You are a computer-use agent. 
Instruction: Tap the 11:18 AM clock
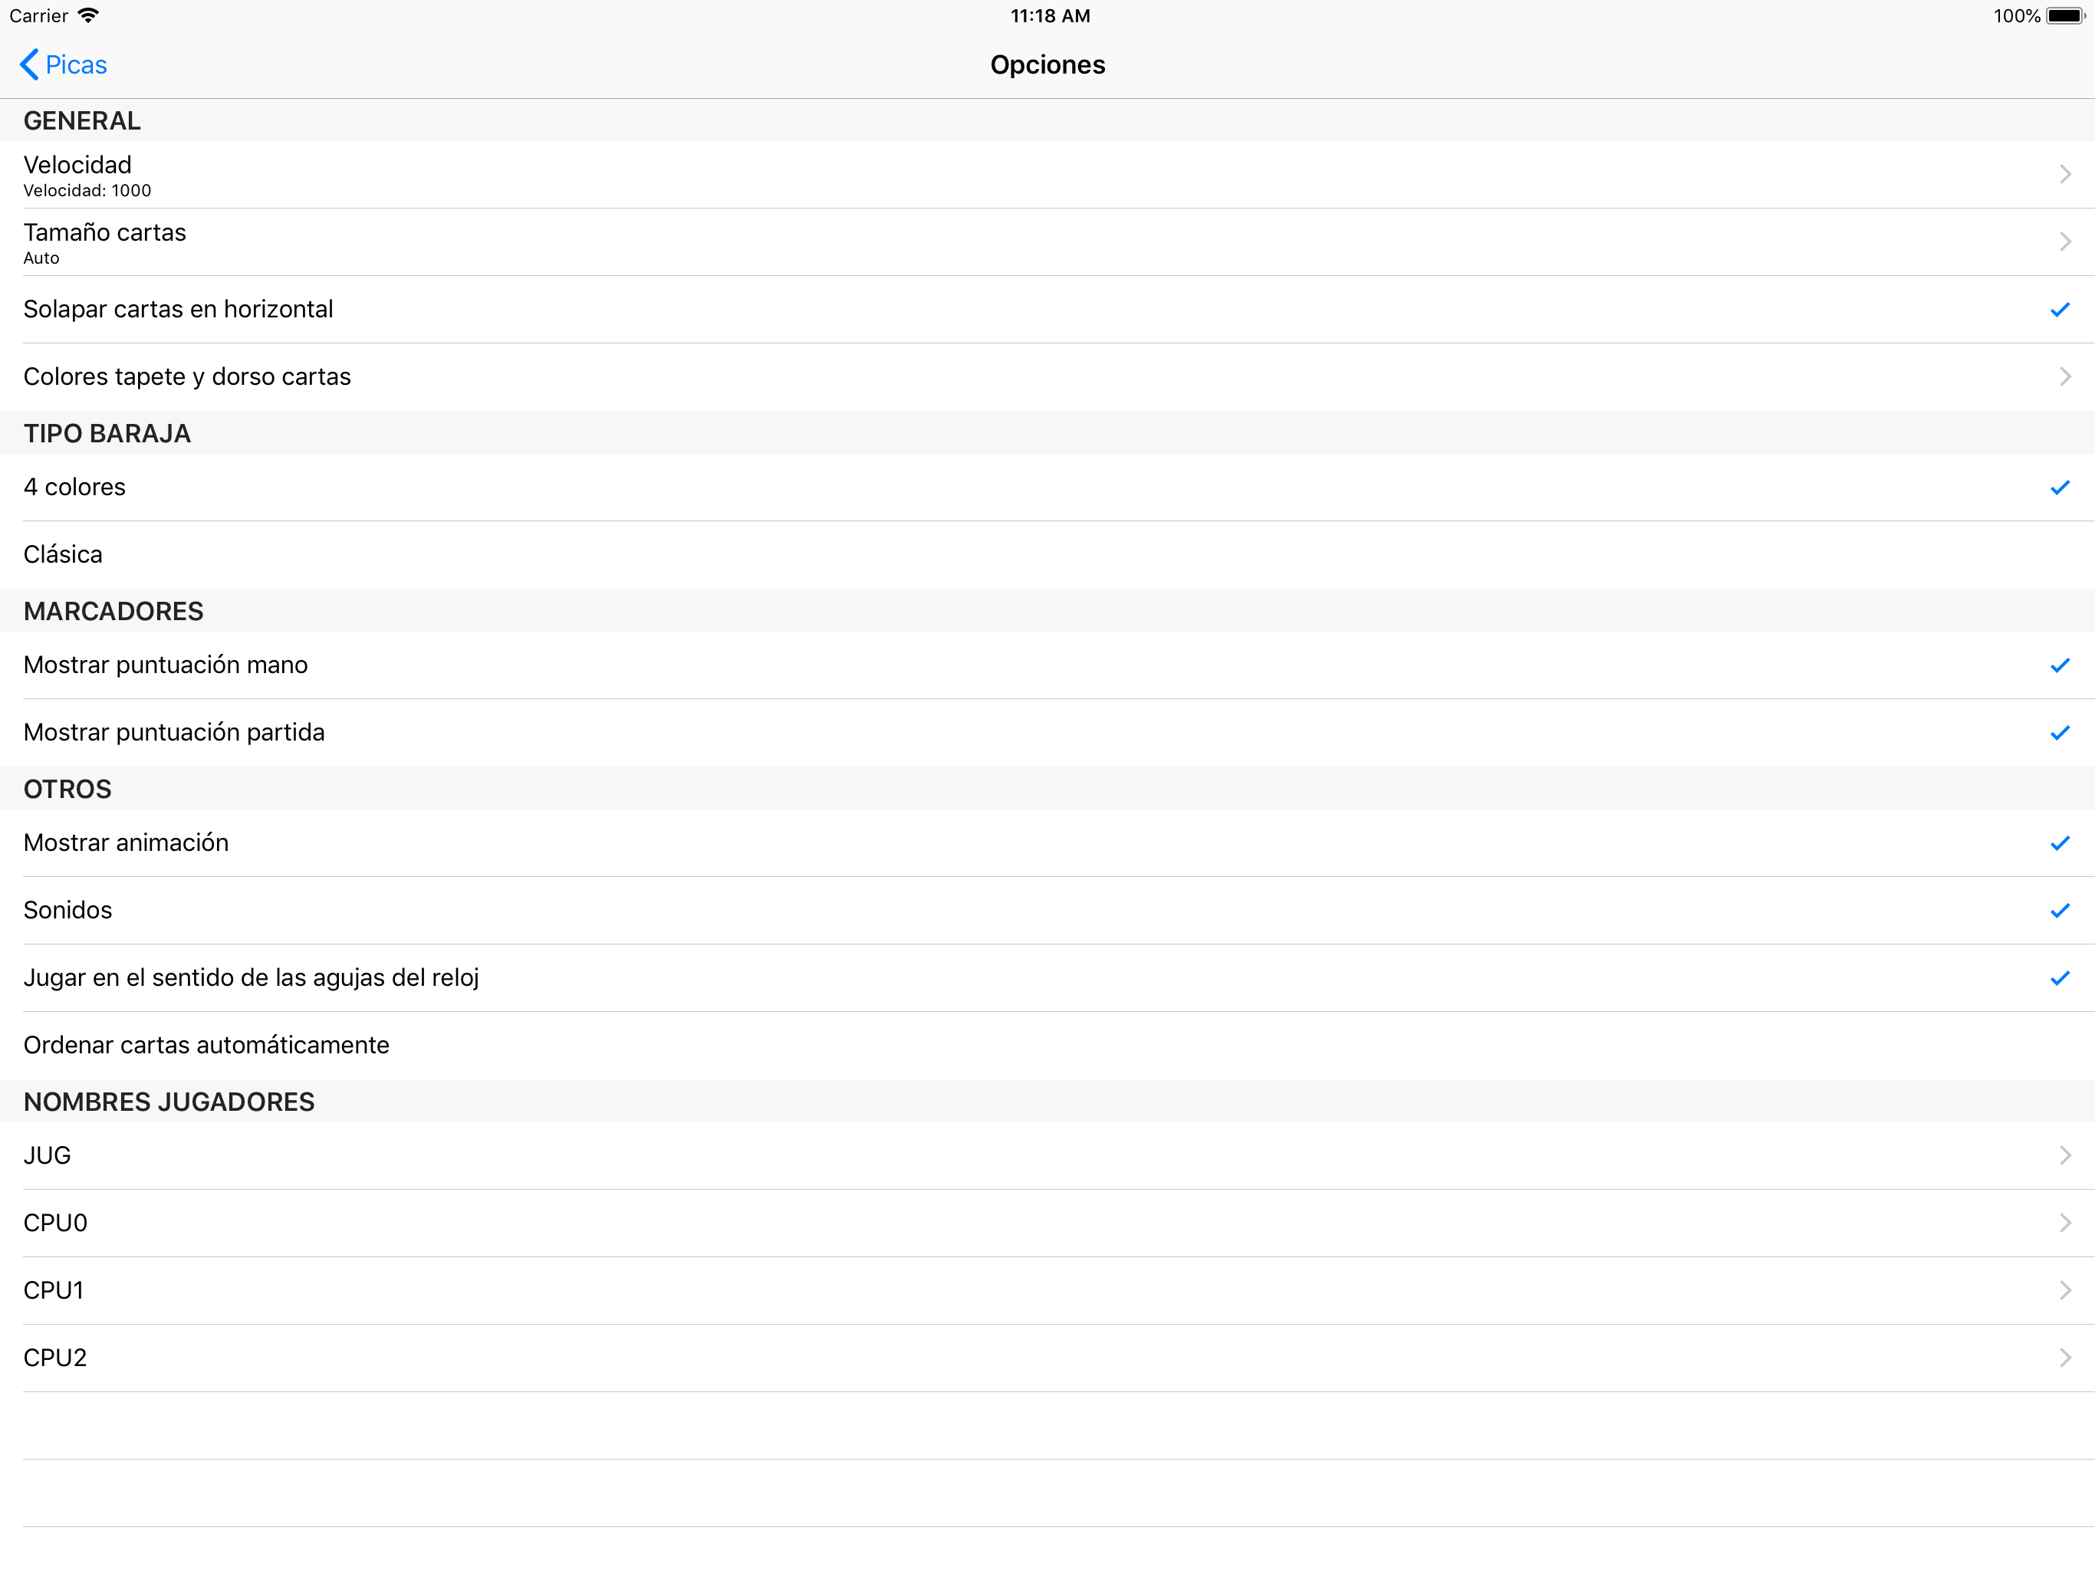(1049, 16)
